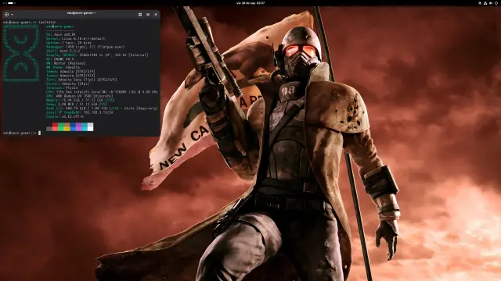Click the Shell line showing bash
The width and height of the screenshot is (501, 281).
coord(63,51)
